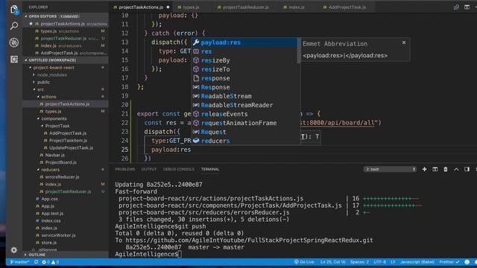
Task: Open App.css in file tree
Action: [x=50, y=199]
